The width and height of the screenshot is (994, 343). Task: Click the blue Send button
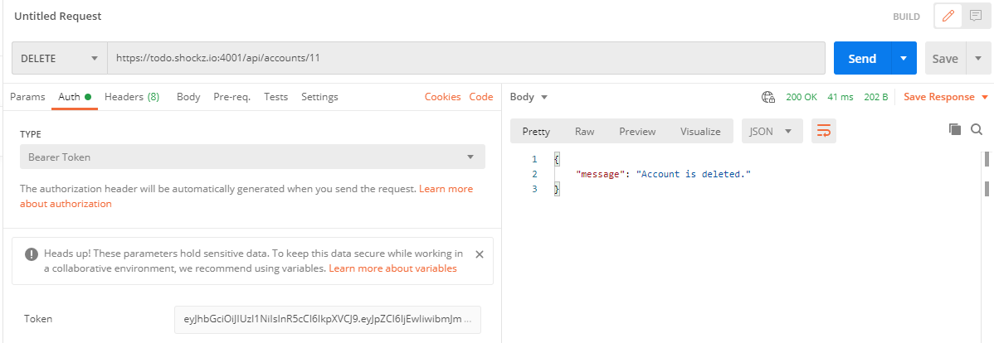[862, 59]
